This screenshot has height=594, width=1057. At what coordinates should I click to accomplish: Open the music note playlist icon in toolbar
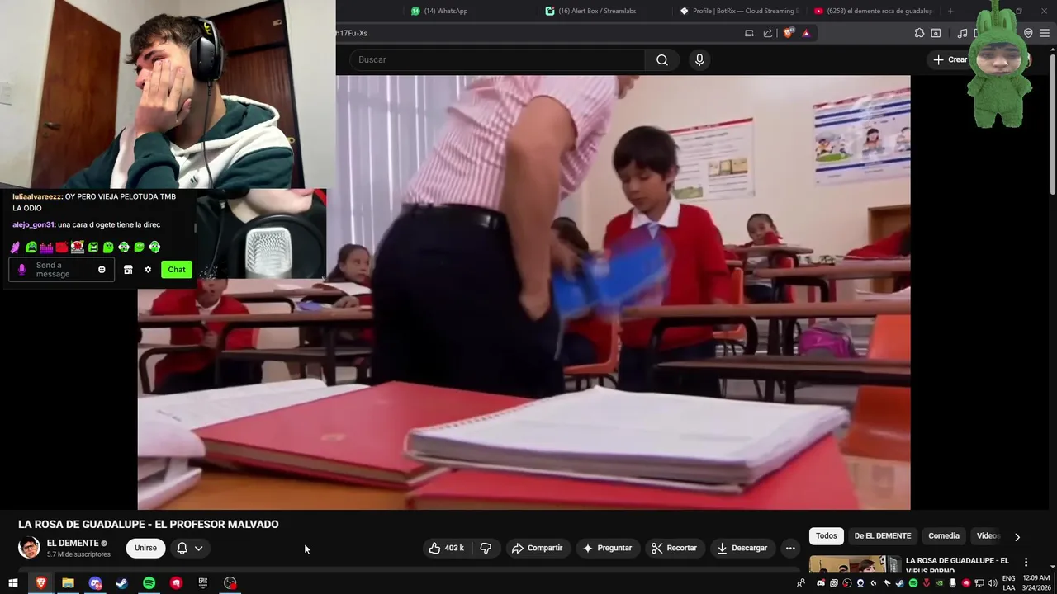pos(962,33)
